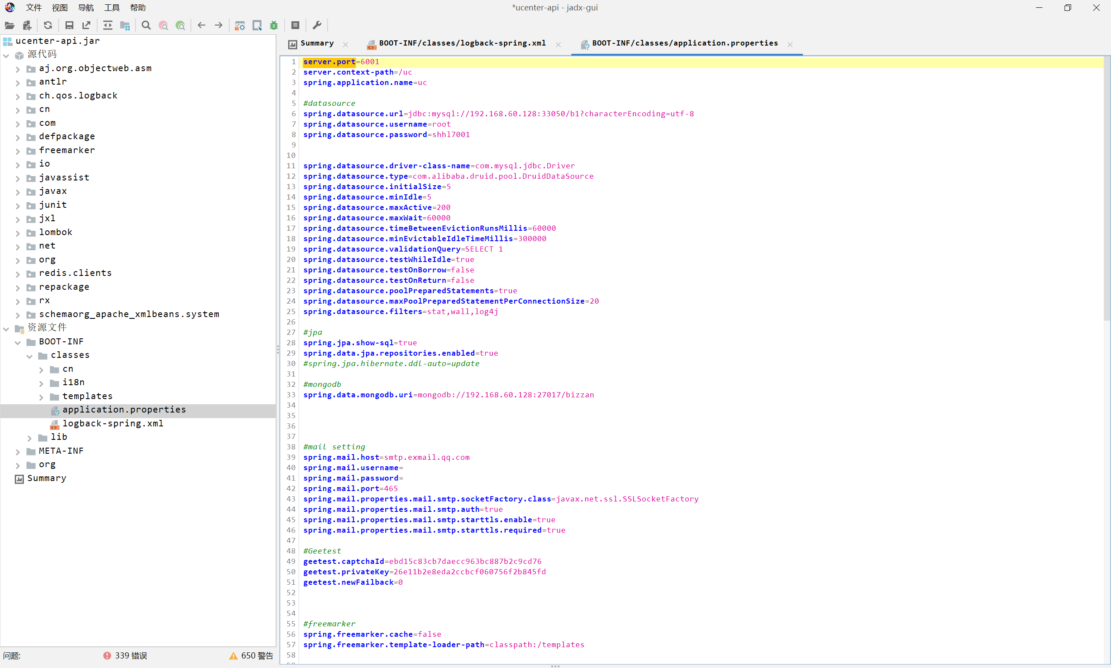Image resolution: width=1111 pixels, height=668 pixels.
Task: Open preferences with the wrench icon
Action: pyautogui.click(x=317, y=25)
